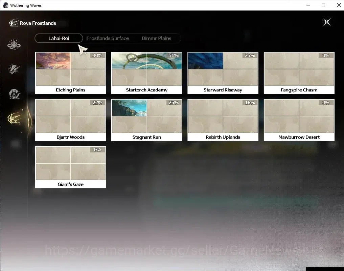Switch to the Frostlands Surface tab
The image size is (344, 271).
108,38
